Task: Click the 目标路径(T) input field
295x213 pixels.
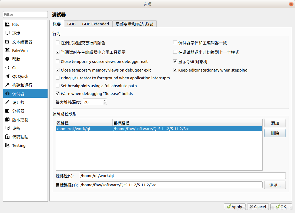Action: [171, 185]
